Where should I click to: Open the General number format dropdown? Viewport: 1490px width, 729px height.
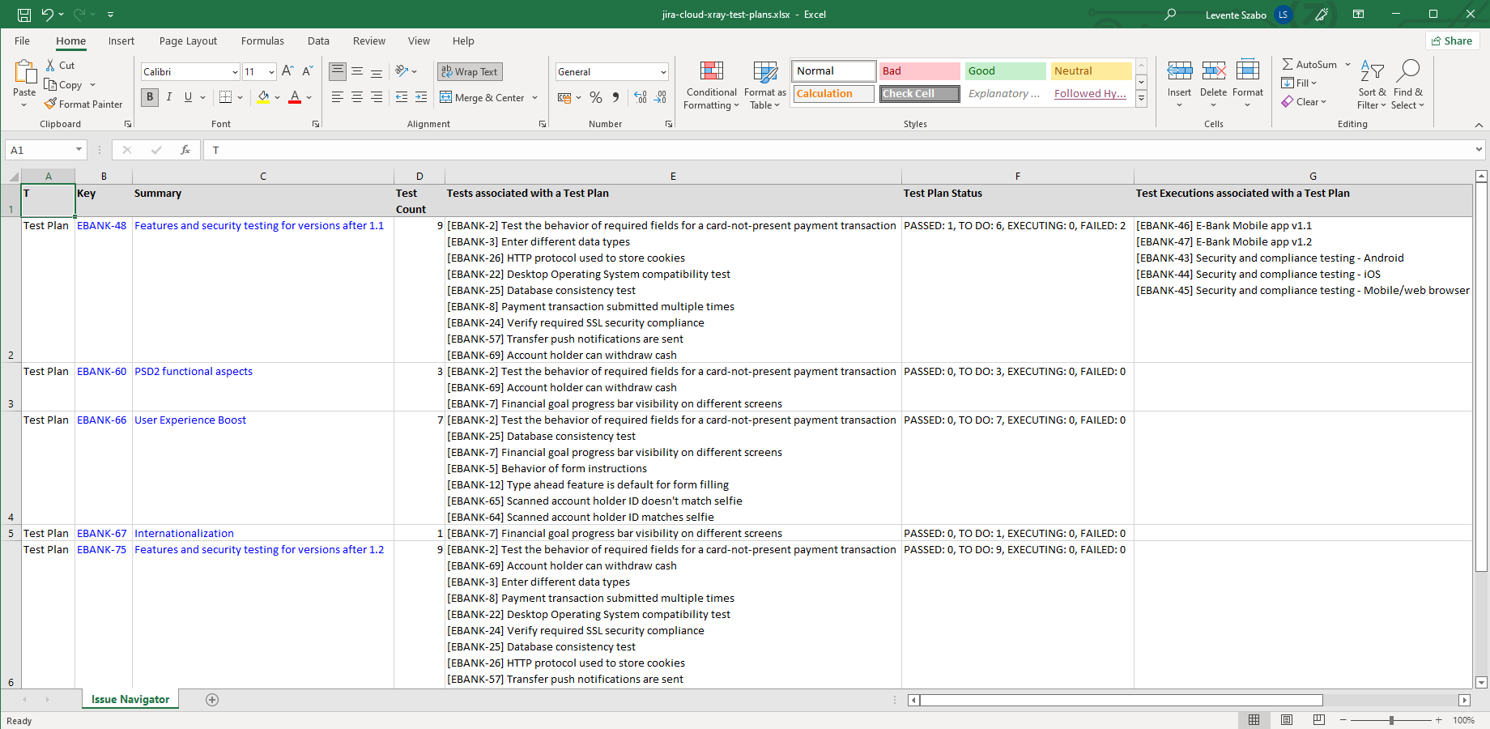coord(663,72)
